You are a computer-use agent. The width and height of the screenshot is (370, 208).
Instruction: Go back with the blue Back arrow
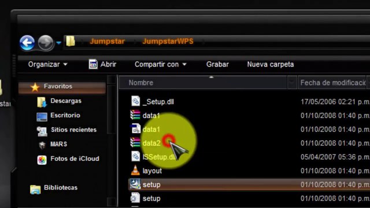pos(27,43)
